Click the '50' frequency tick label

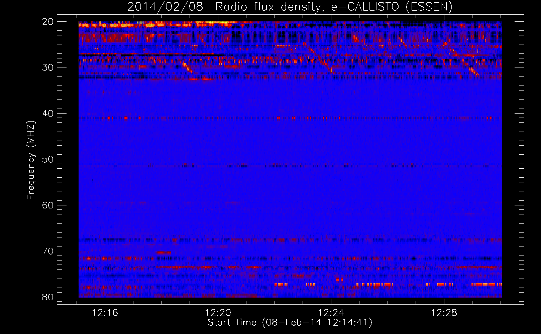point(48,159)
